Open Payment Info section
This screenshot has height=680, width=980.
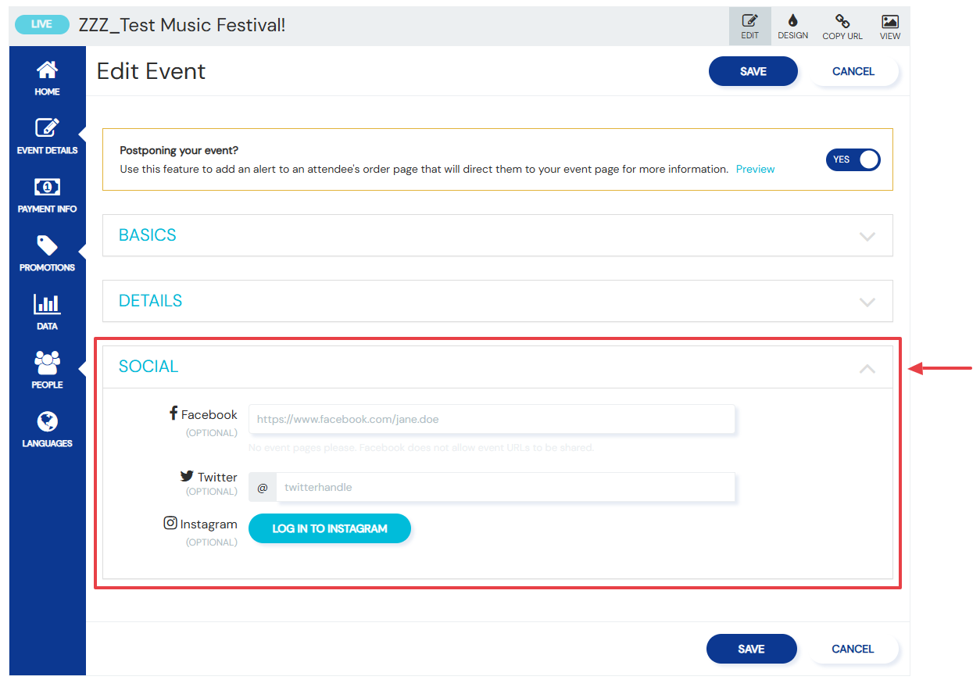point(47,187)
